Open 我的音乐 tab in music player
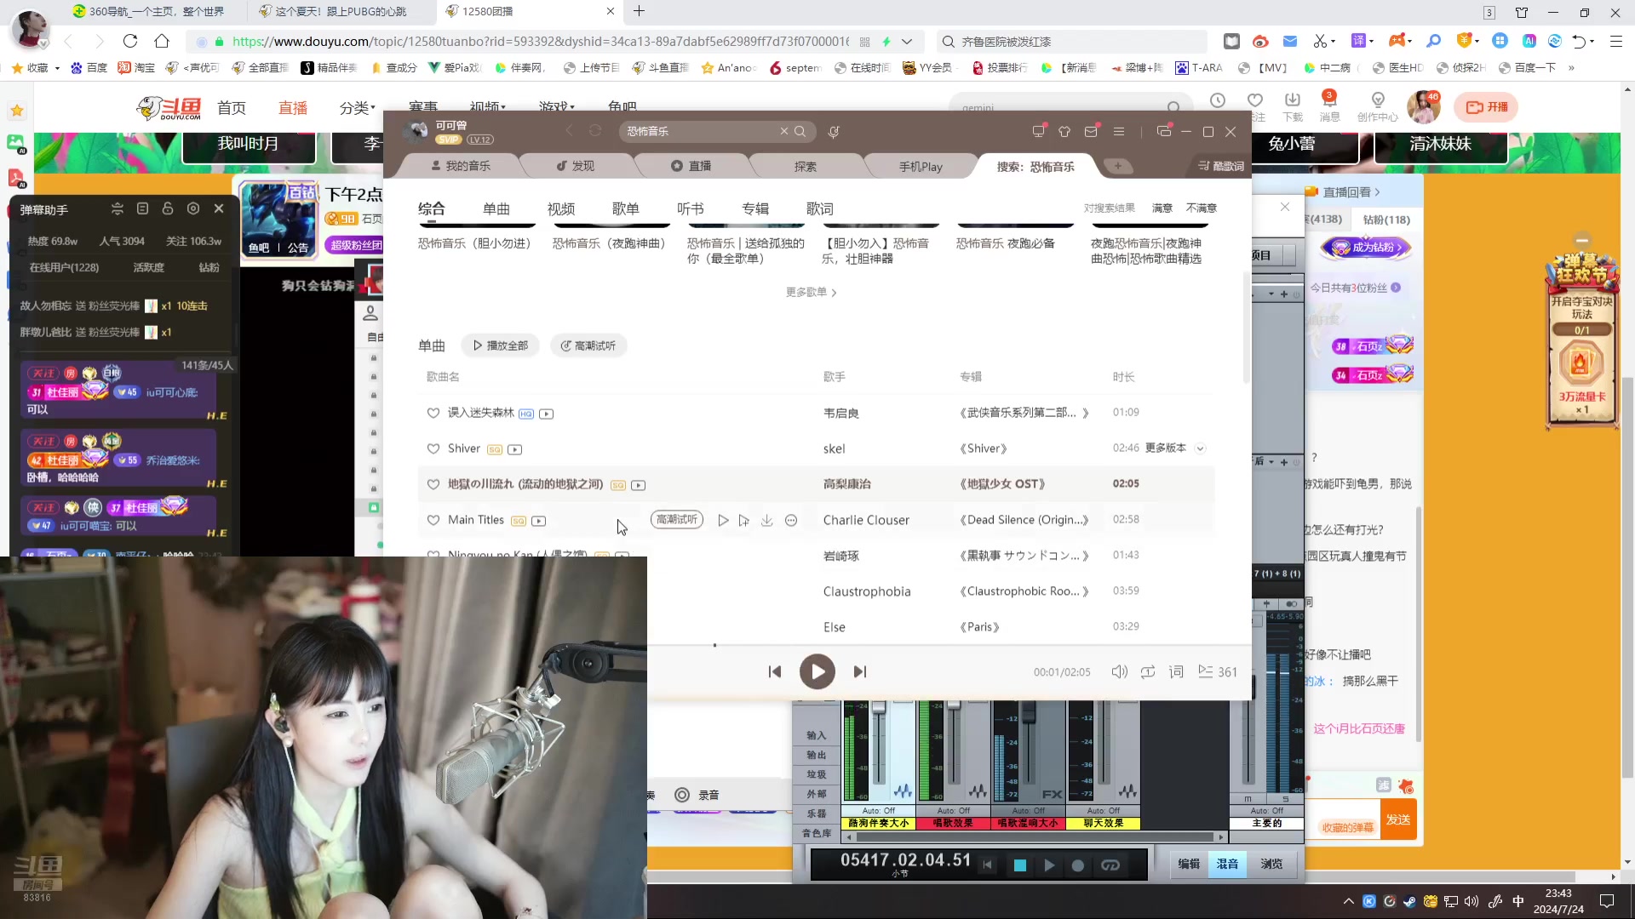The height and width of the screenshot is (919, 1635). [x=461, y=166]
